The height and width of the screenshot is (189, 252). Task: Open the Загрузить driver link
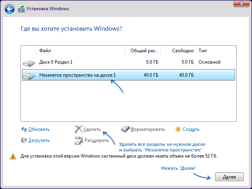click(39, 140)
